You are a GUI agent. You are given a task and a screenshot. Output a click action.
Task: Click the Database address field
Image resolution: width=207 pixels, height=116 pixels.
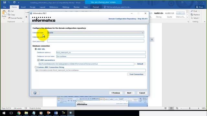click(x=101, y=52)
